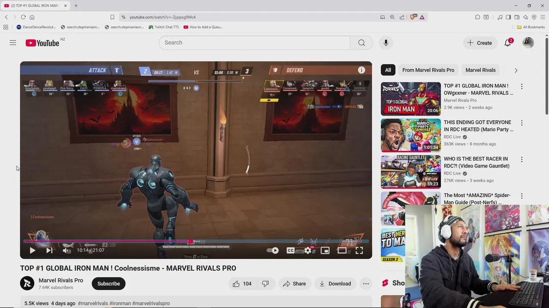Open the DanceDanceRevolution bookmark
The height and width of the screenshot is (308, 549).
pyautogui.click(x=36, y=27)
